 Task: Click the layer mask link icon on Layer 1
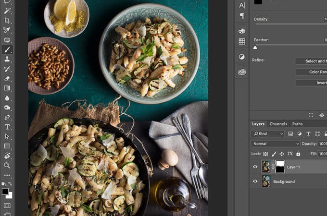point(273,167)
